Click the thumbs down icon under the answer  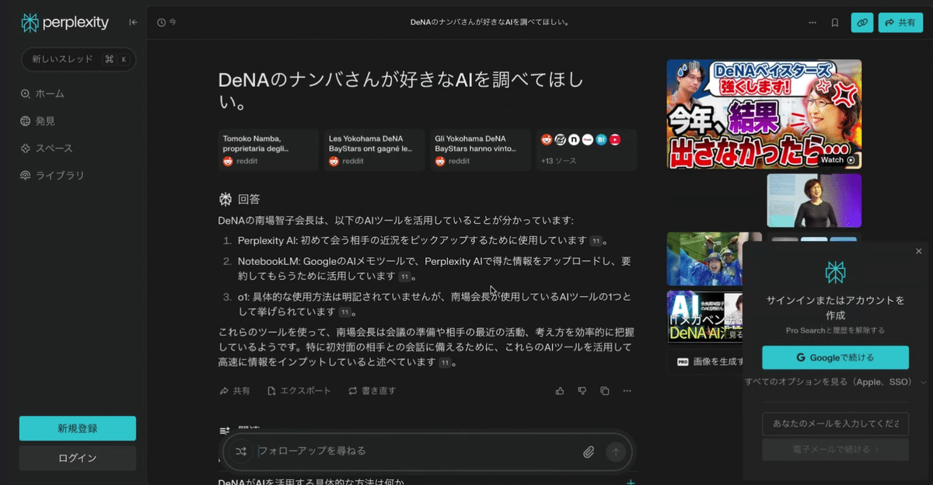(x=582, y=391)
